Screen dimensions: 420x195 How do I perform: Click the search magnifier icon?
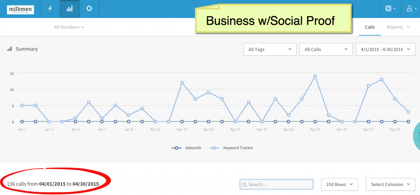pyautogui.click(x=244, y=185)
